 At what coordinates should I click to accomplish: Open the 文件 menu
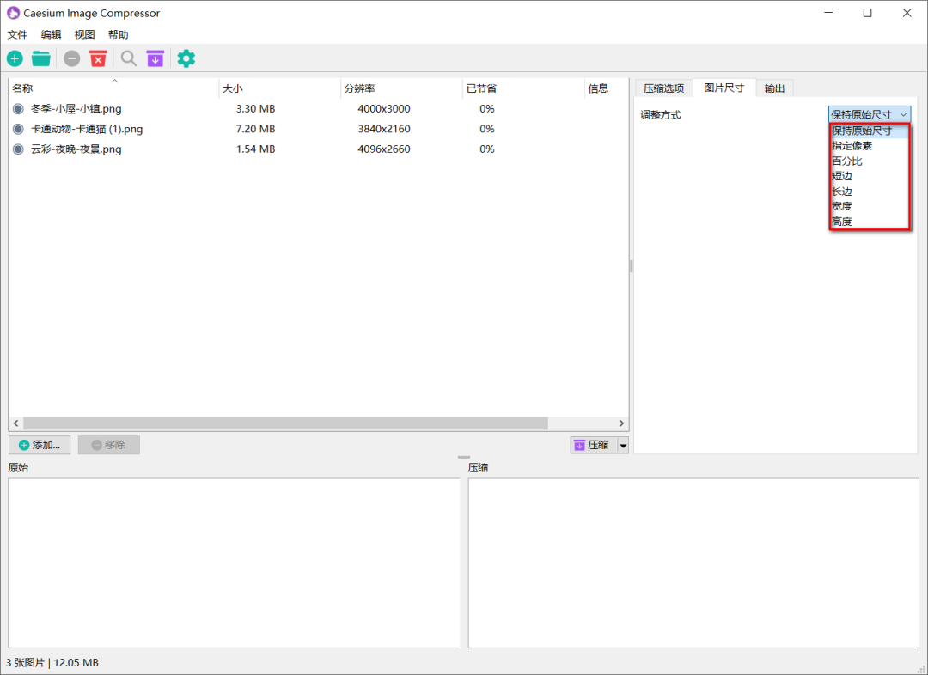tap(18, 34)
